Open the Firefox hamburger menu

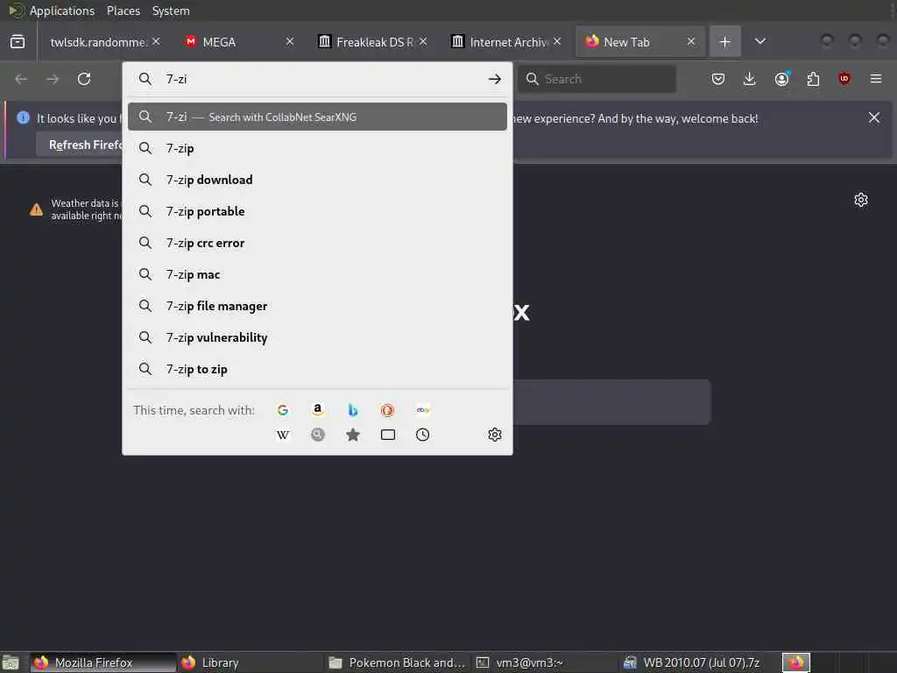(x=876, y=79)
